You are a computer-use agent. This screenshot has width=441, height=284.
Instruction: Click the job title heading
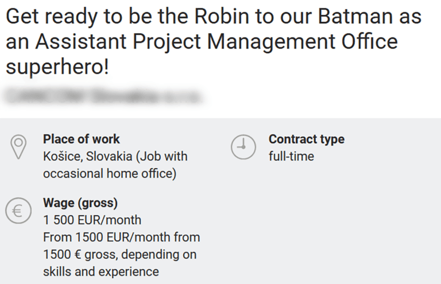212,42
